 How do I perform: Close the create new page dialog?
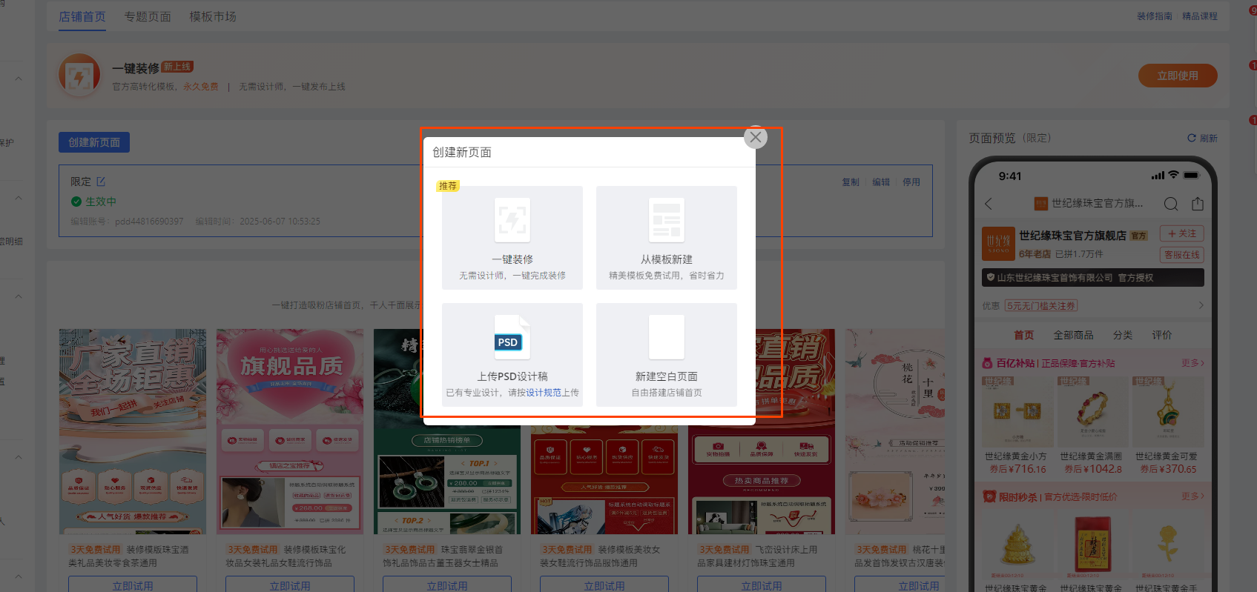click(x=755, y=137)
